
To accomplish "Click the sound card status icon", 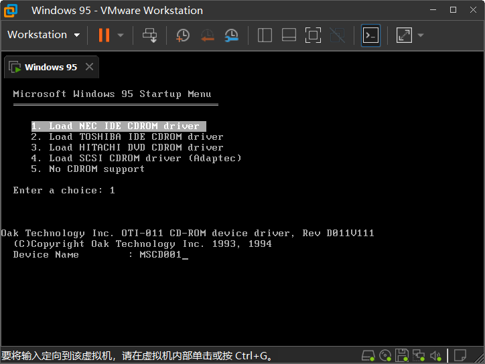I will coord(435,356).
